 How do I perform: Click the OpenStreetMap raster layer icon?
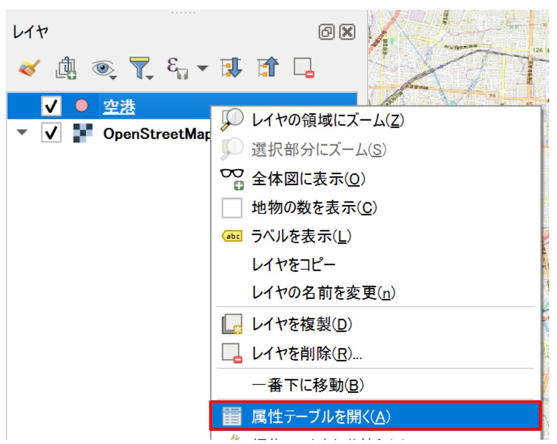pos(83,133)
